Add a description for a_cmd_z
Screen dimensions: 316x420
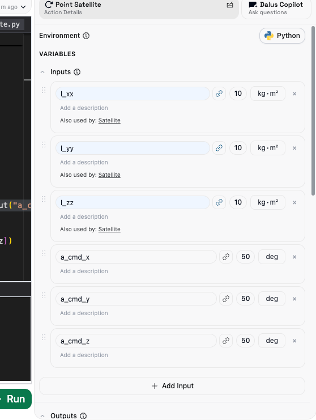click(84, 355)
